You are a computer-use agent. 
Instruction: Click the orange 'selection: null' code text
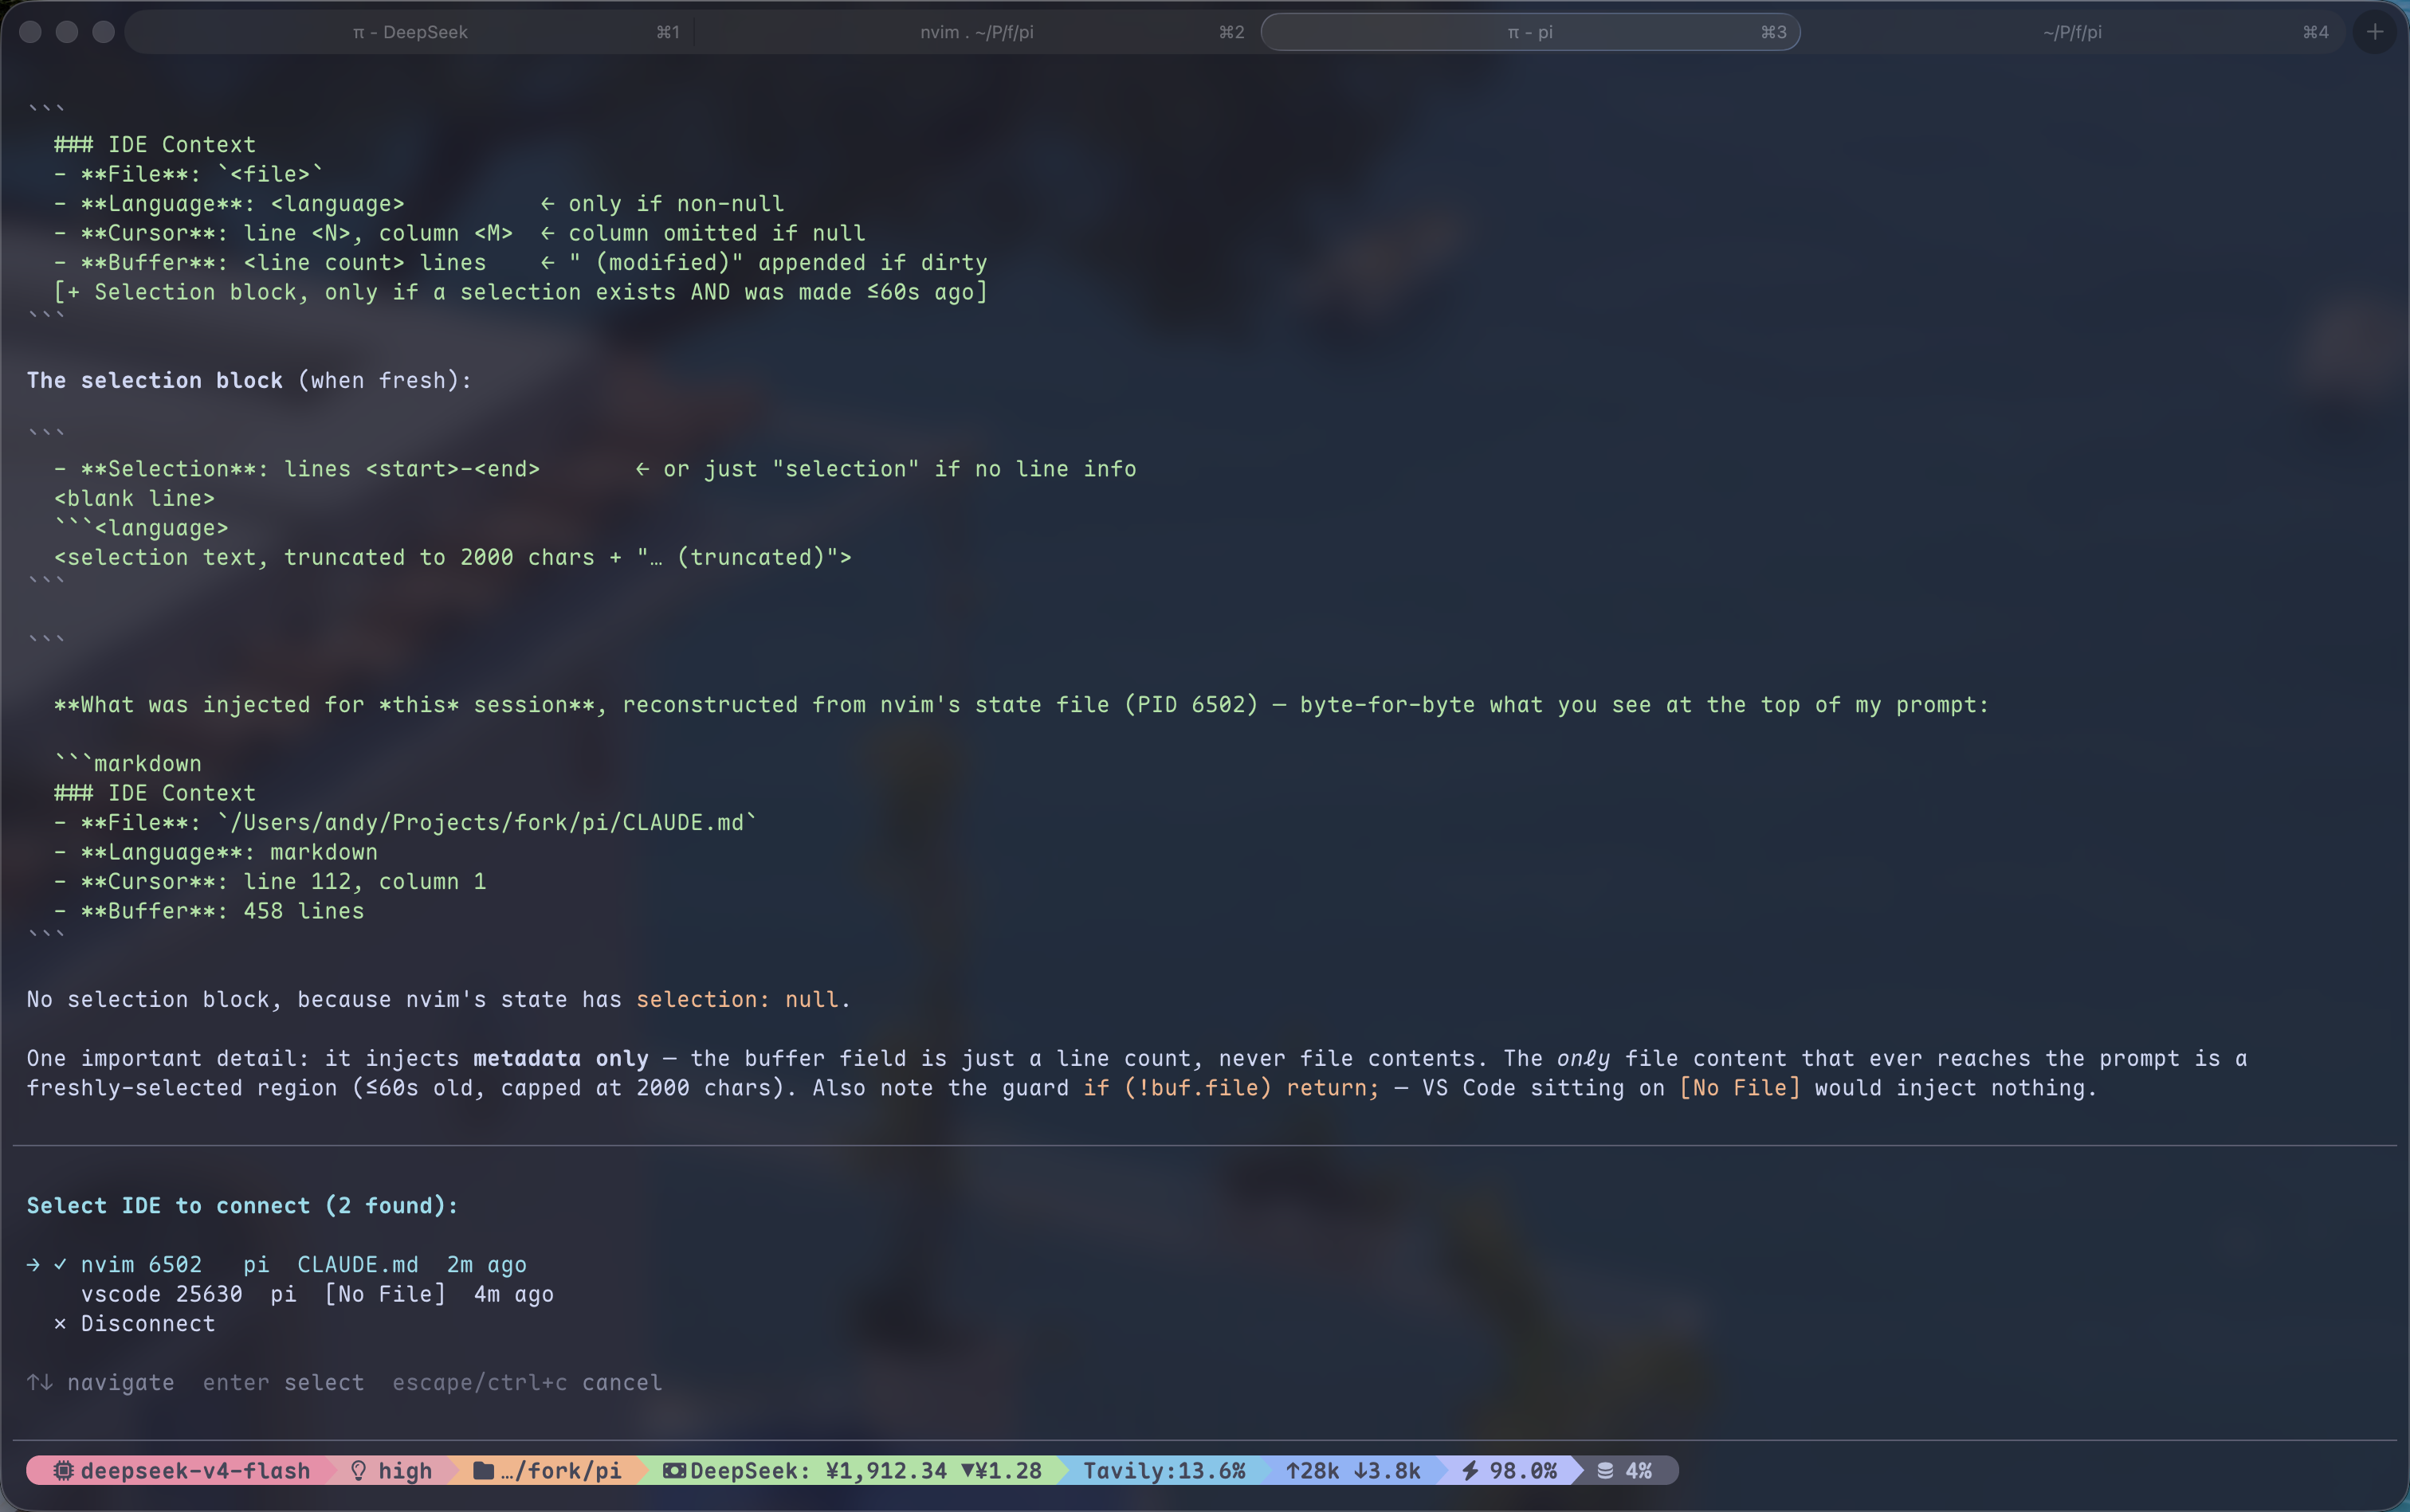(737, 999)
